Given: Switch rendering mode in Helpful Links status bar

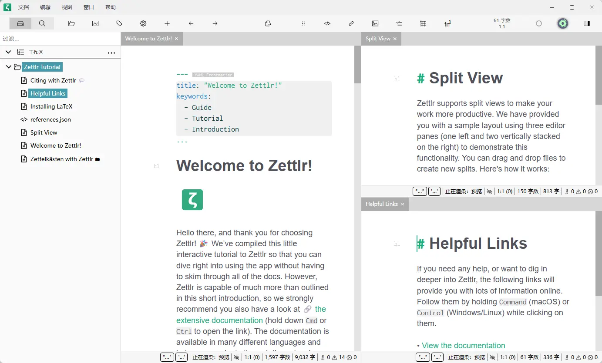Looking at the screenshot, I should 467,357.
